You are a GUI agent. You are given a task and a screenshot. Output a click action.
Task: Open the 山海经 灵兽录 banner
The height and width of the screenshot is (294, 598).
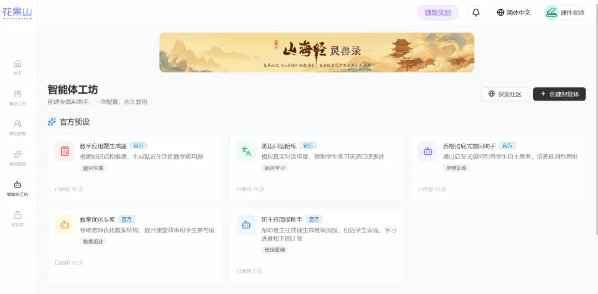pyautogui.click(x=317, y=53)
